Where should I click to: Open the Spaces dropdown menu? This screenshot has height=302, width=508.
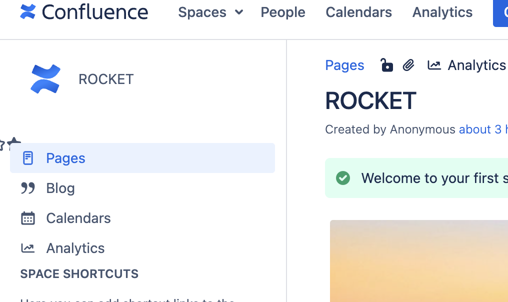(x=210, y=12)
